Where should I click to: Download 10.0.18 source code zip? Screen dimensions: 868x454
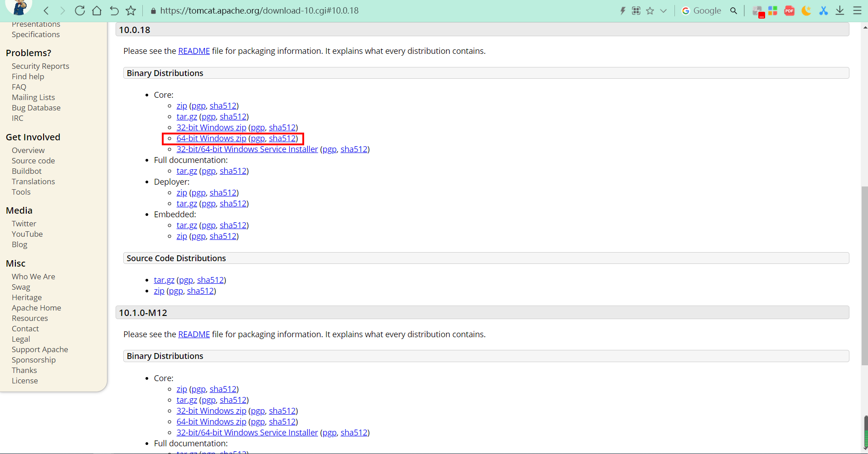[159, 291]
